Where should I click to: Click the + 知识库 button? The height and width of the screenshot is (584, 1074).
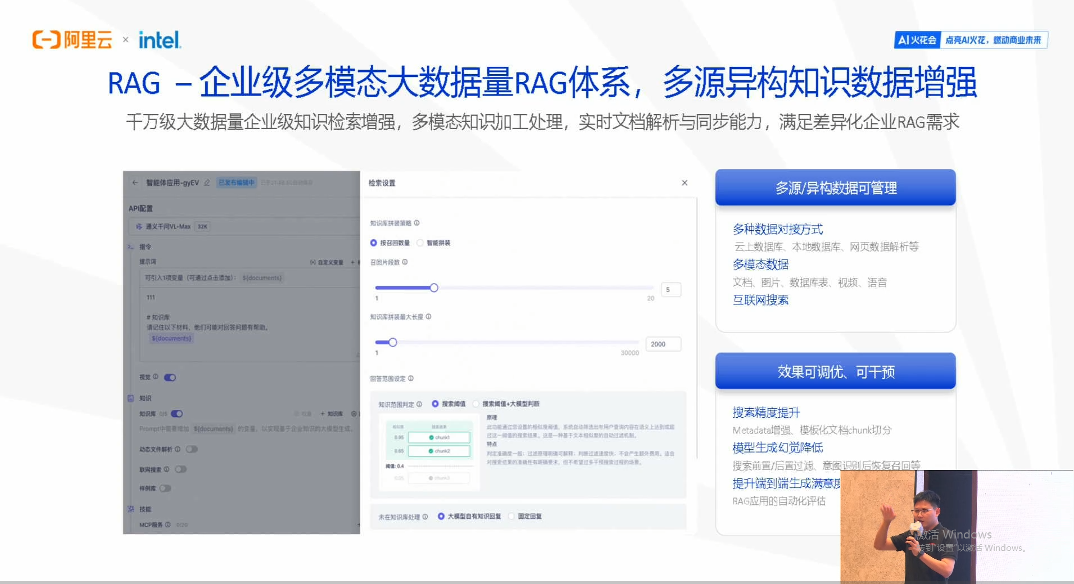(331, 414)
